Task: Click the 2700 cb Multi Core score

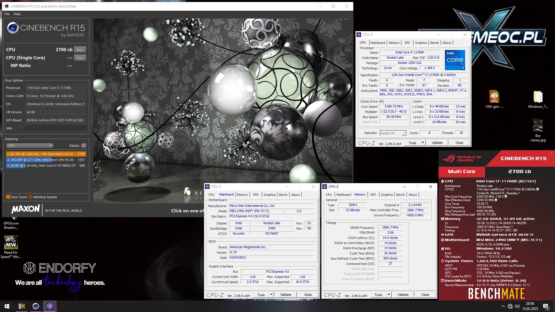Action: [x=520, y=171]
